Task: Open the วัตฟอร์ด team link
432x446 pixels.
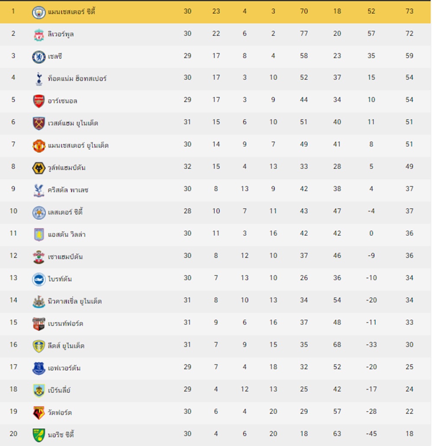Action: (x=60, y=412)
